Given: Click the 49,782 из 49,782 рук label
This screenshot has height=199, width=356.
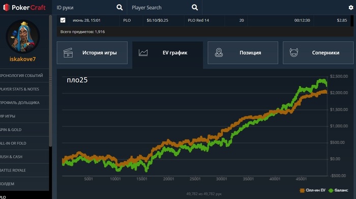Looking at the screenshot, I should [x=204, y=194].
